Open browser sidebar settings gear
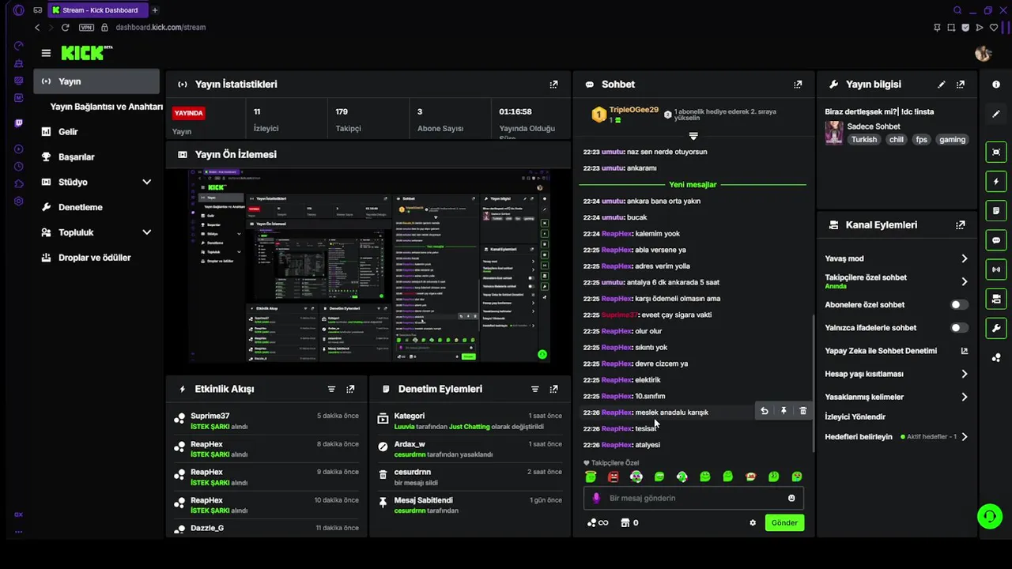 click(x=19, y=201)
